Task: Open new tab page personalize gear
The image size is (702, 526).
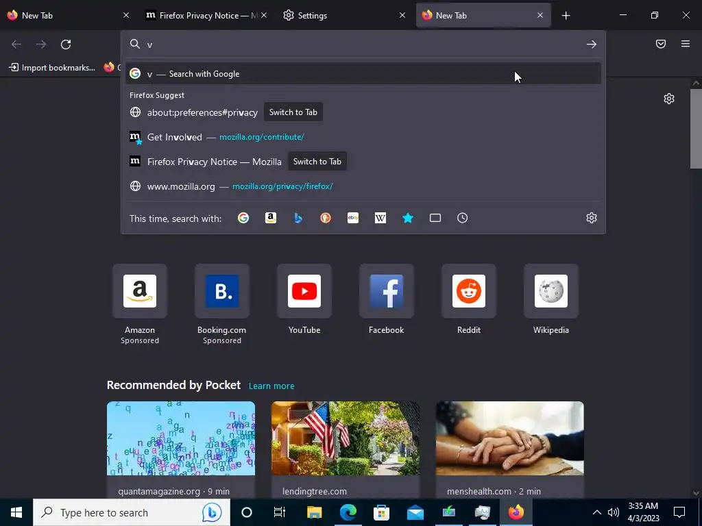Action: 669,99
